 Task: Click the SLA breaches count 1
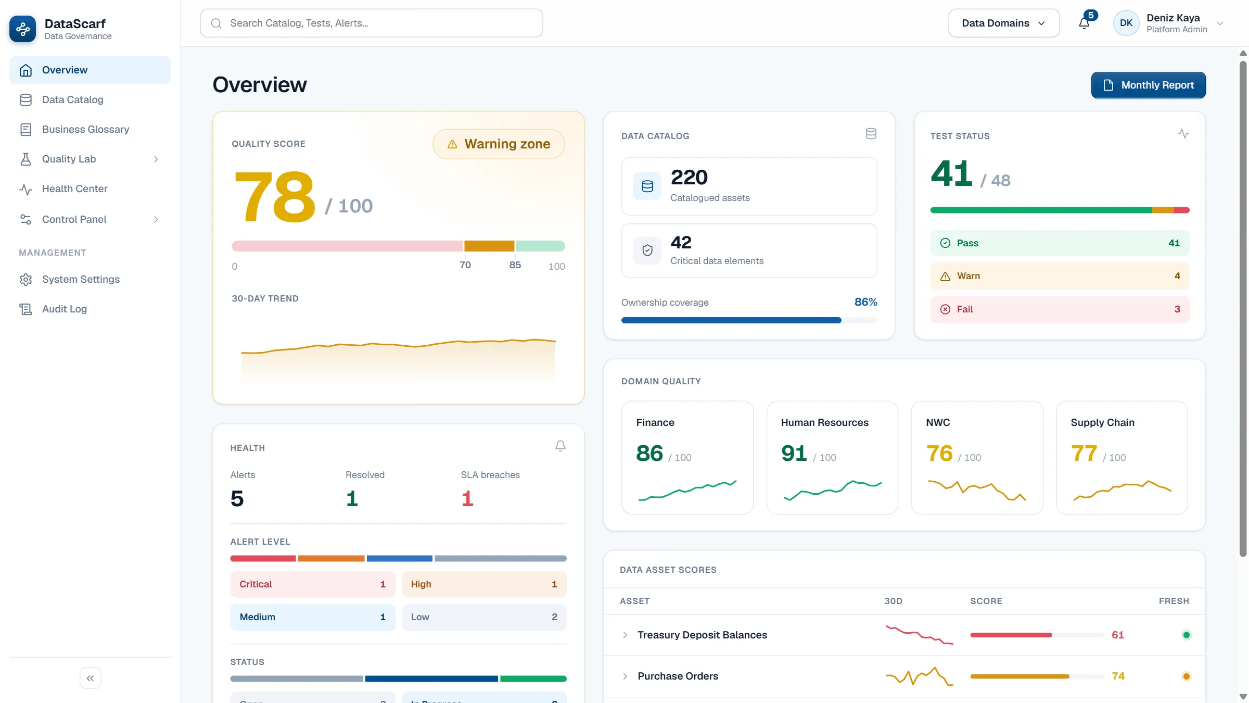(x=467, y=499)
